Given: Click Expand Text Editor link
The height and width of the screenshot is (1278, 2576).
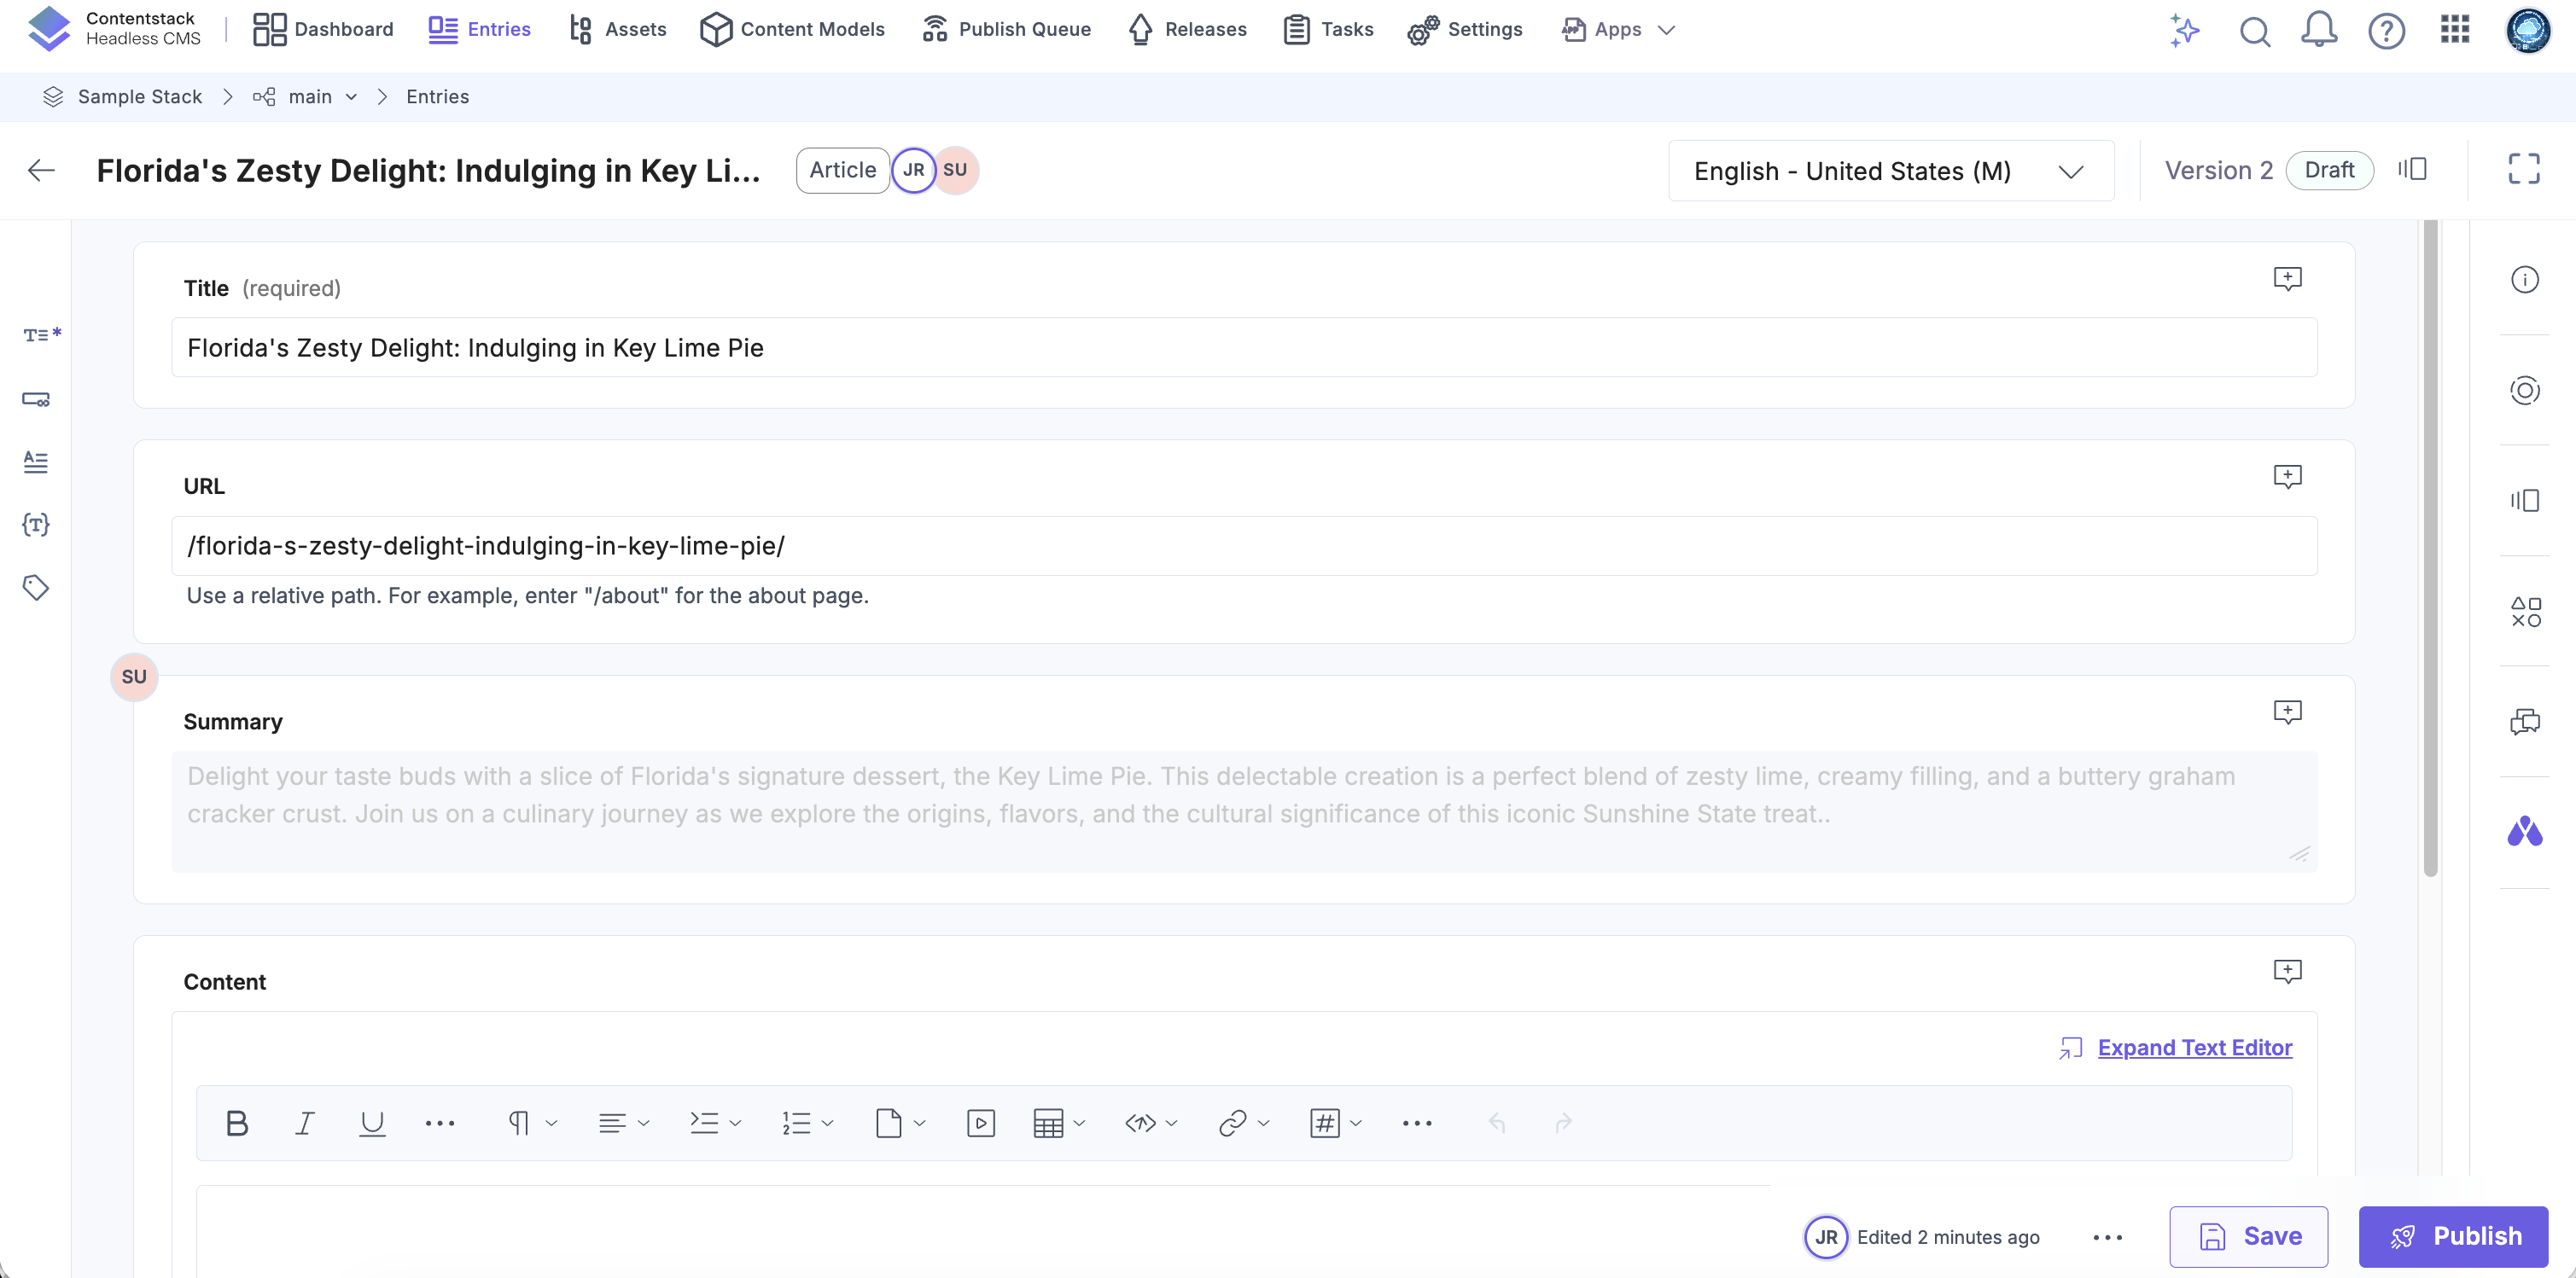Looking at the screenshot, I should (x=2194, y=1047).
